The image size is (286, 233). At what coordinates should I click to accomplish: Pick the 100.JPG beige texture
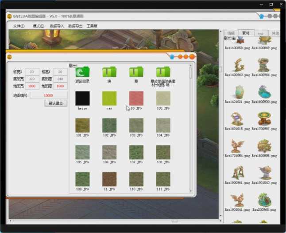coord(163,99)
